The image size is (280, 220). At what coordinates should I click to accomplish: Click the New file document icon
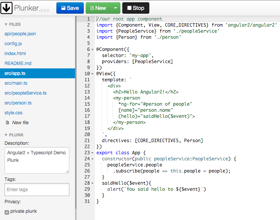(x=7, y=123)
